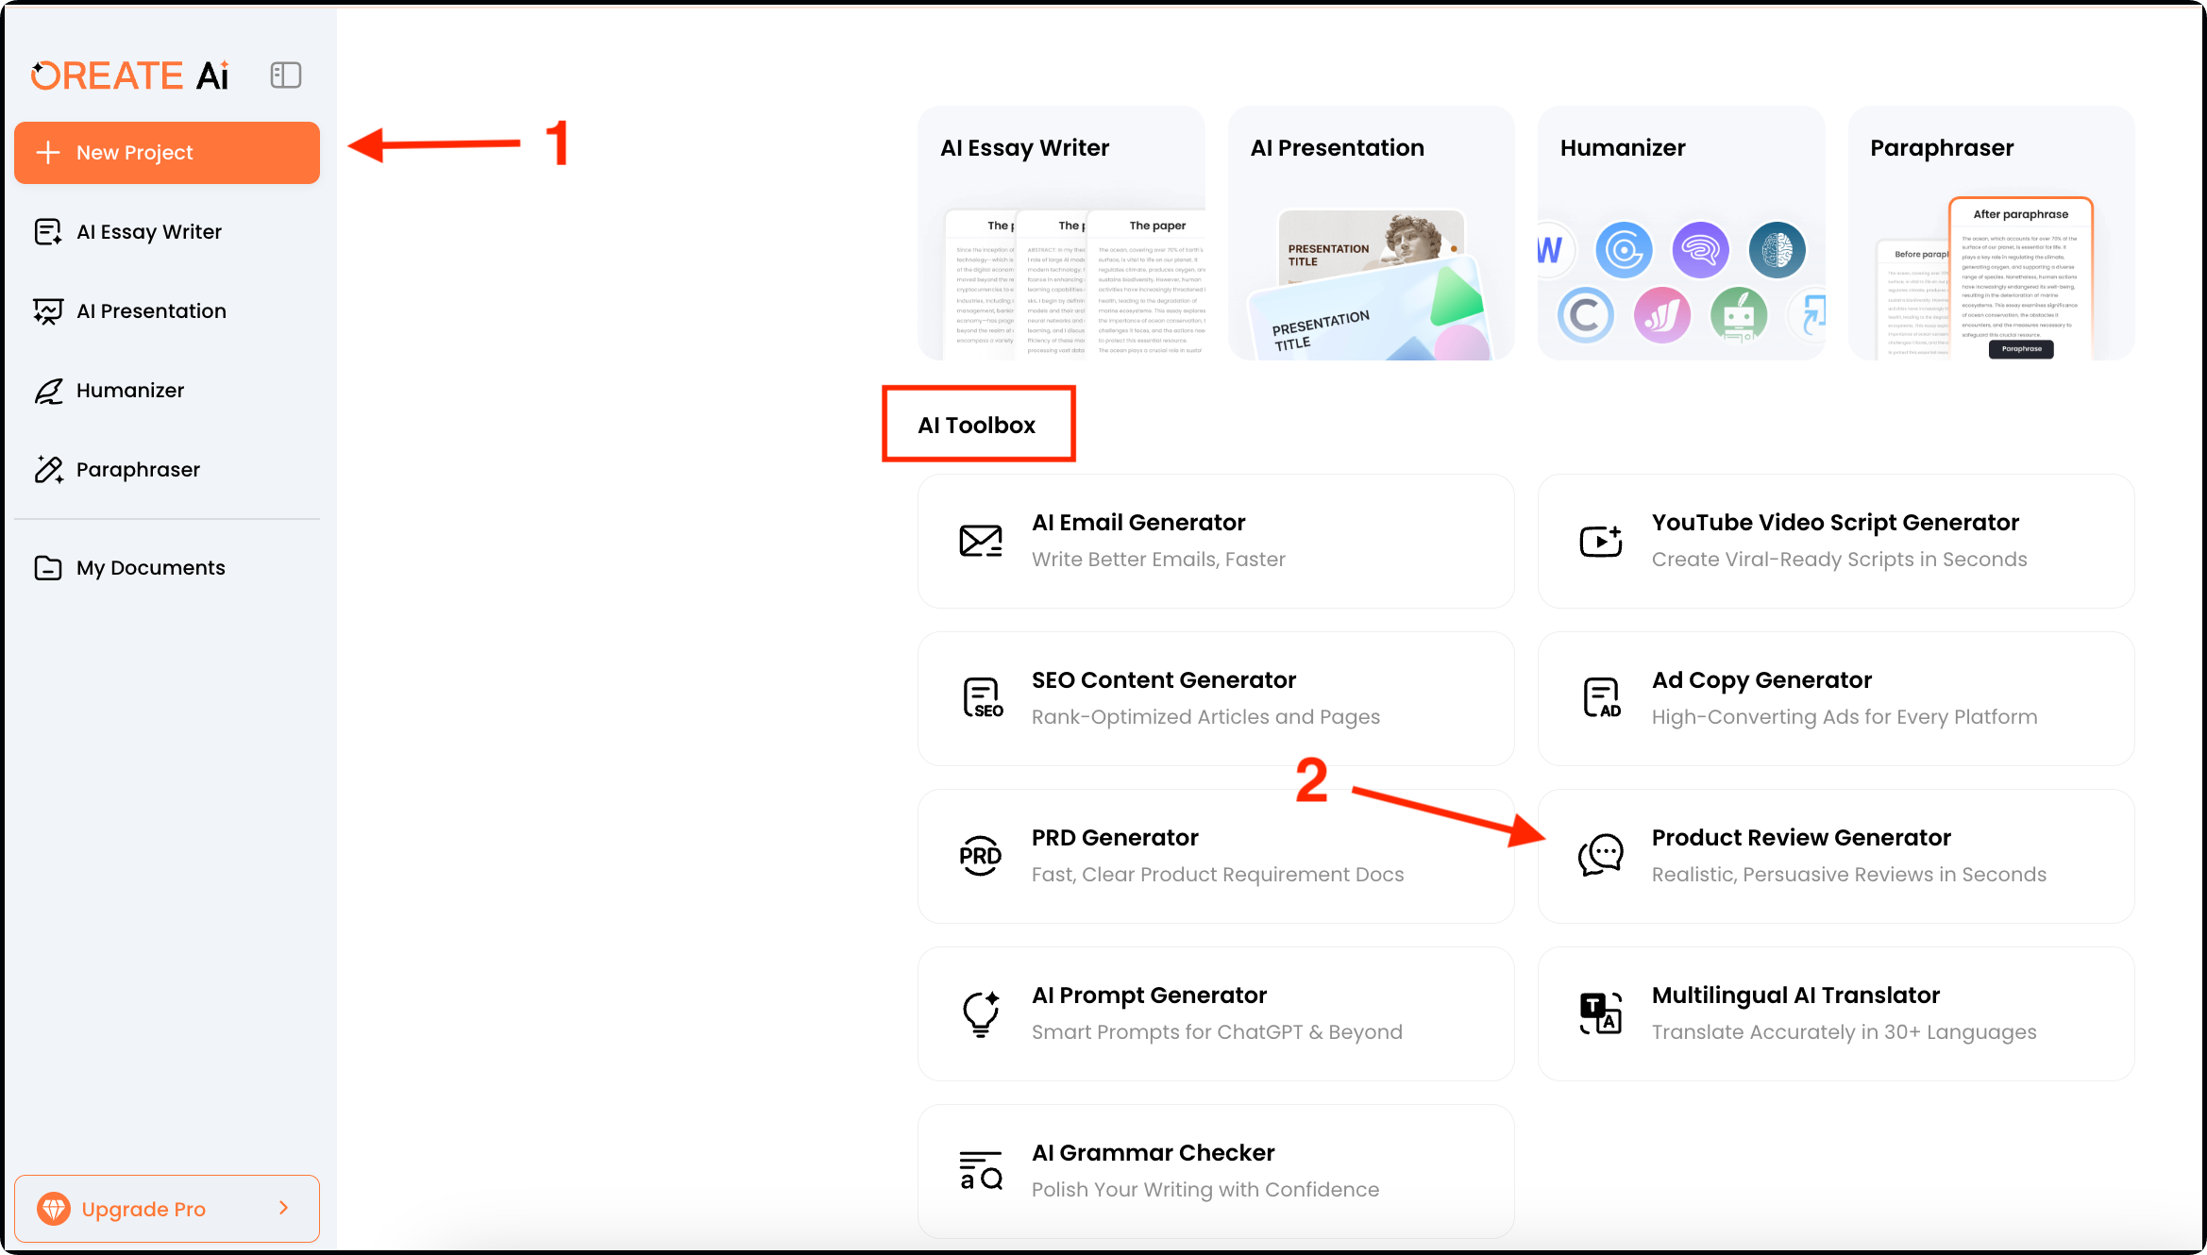Click the black Paraphrase button in Paraphraser card
The image size is (2207, 1255).
tap(2021, 349)
